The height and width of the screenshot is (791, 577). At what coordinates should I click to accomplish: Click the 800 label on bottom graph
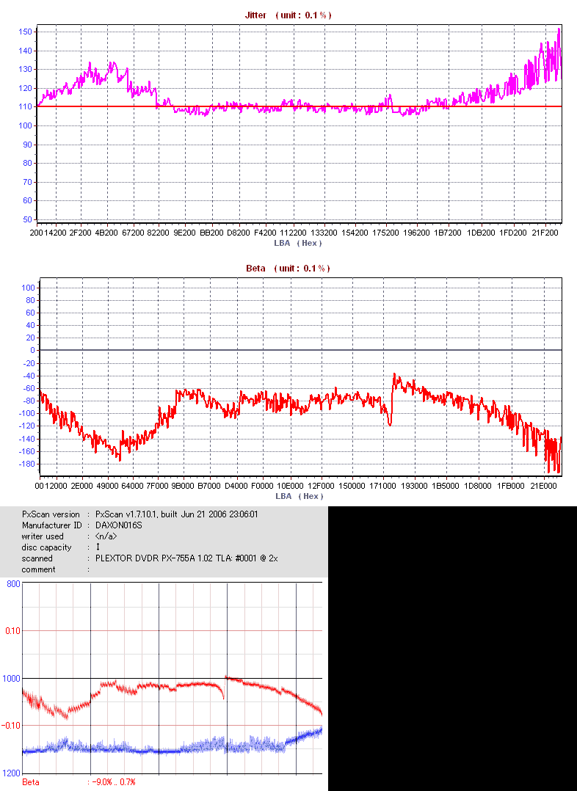coord(14,584)
